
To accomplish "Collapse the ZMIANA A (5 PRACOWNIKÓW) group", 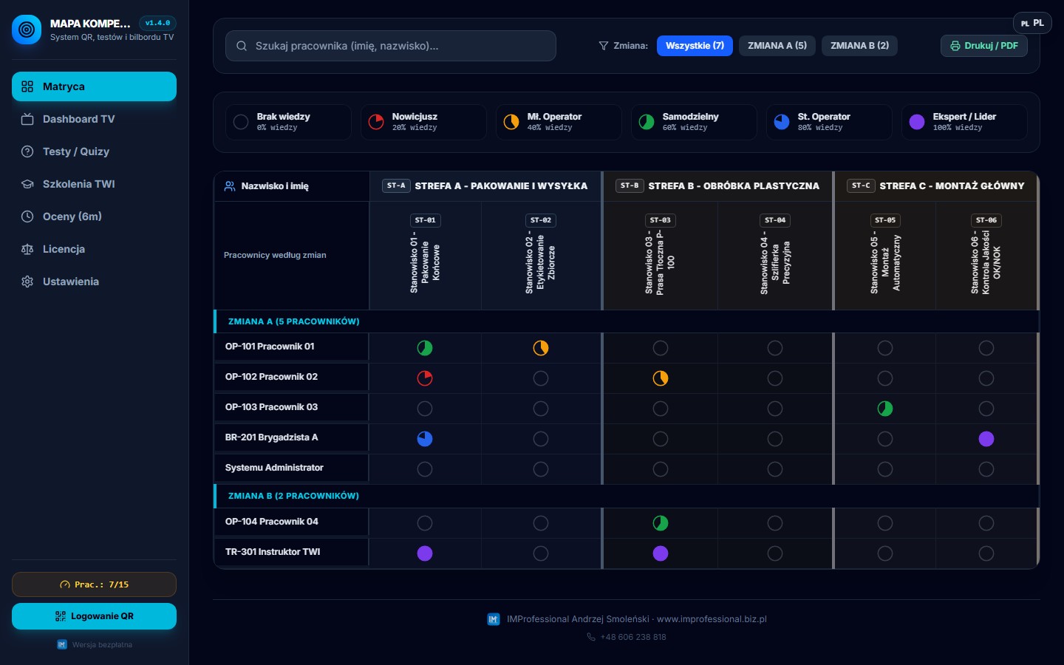I will (627, 321).
